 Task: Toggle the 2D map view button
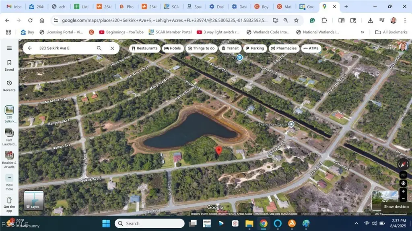coord(403,175)
